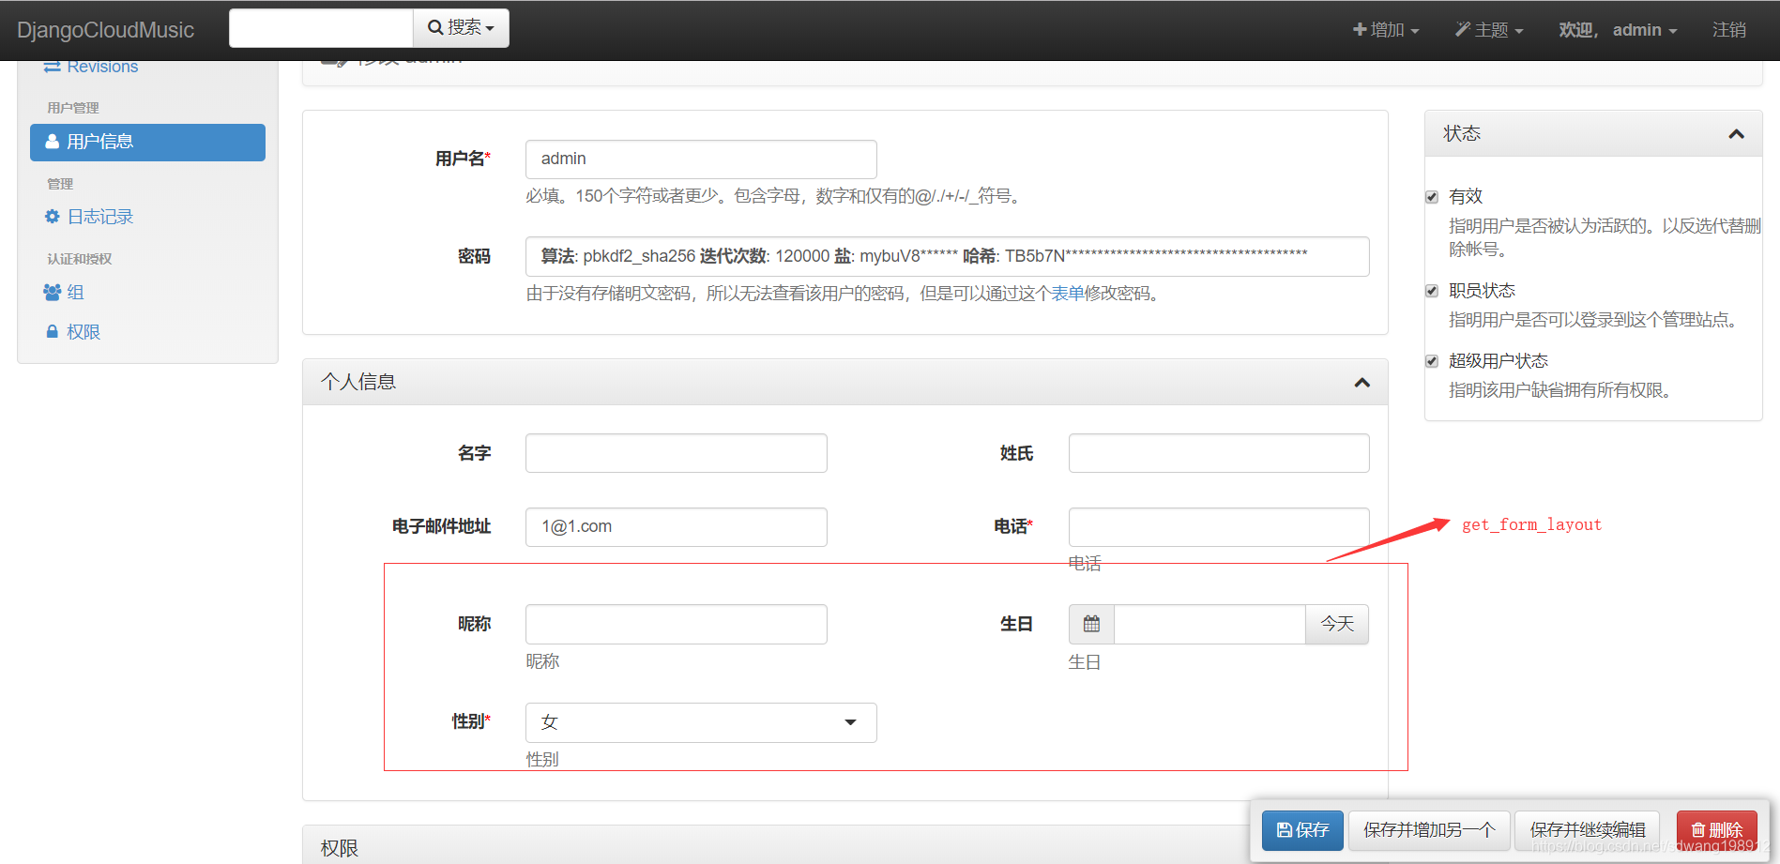Click the 状态 panel title text
The width and height of the screenshot is (1780, 864).
tap(1462, 133)
